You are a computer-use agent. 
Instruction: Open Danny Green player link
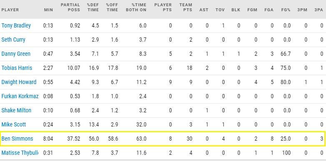click(x=16, y=54)
